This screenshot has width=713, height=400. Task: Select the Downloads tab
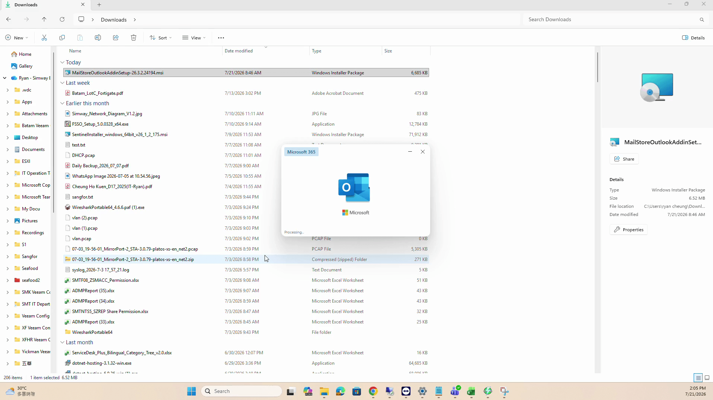pyautogui.click(x=45, y=5)
